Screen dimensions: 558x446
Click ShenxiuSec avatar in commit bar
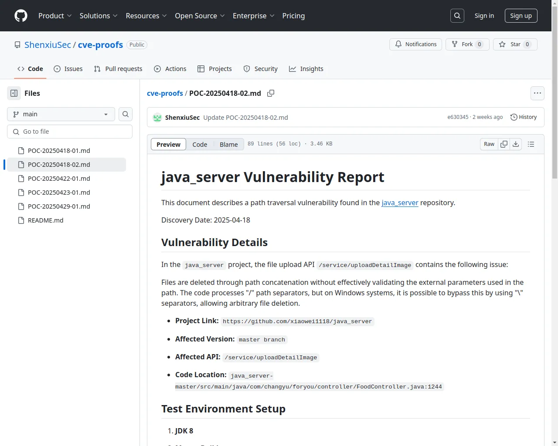pos(157,118)
